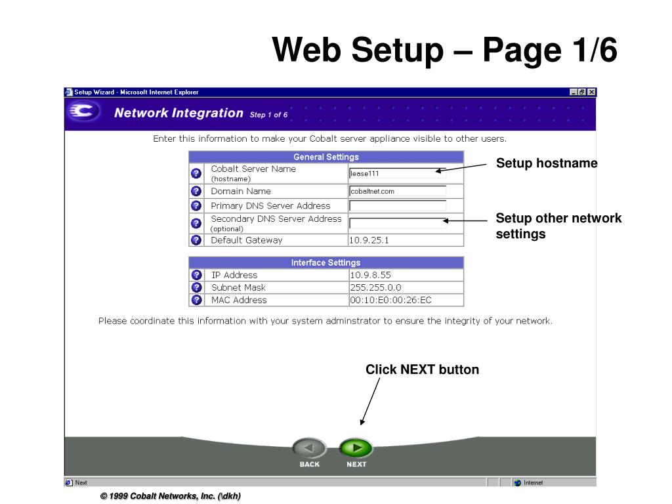Click the Subnet Mask label
Image resolution: width=672 pixels, height=504 pixels.
[x=238, y=287]
